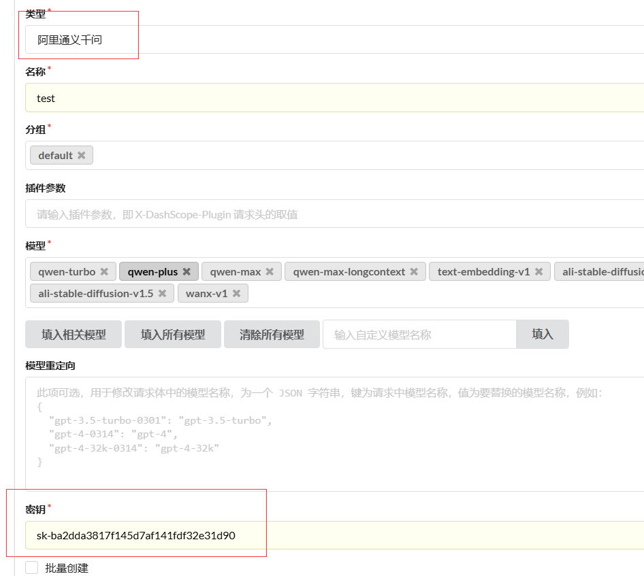The width and height of the screenshot is (644, 576).
Task: Remove the qwen-plus model tag
Action: point(187,272)
